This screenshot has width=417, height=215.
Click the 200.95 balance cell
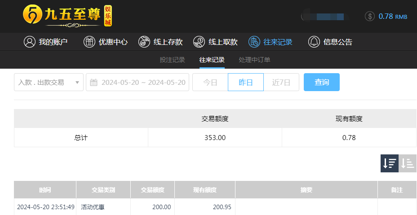222,207
